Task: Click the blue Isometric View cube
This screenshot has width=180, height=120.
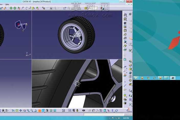Action: click(43, 111)
